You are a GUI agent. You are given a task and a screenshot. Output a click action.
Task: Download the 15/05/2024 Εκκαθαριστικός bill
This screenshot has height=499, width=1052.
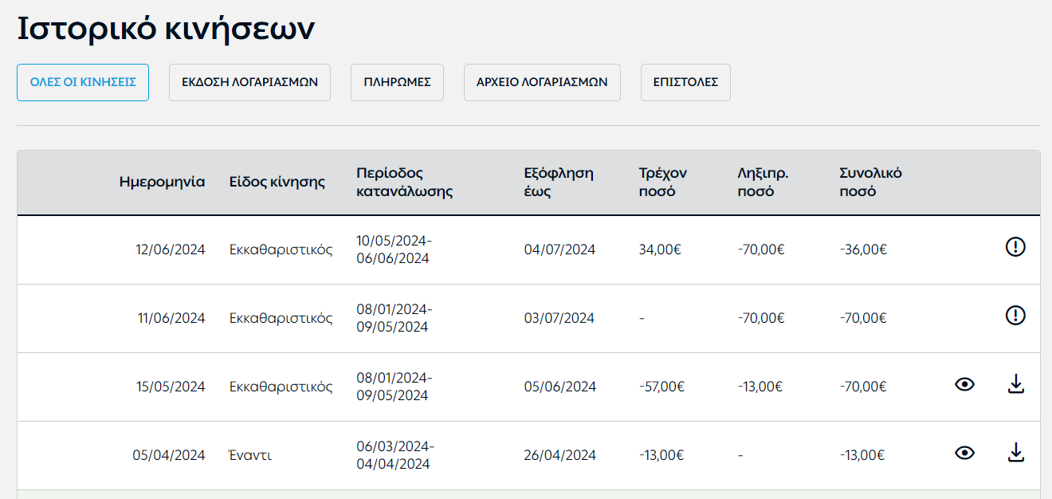[x=1015, y=384]
